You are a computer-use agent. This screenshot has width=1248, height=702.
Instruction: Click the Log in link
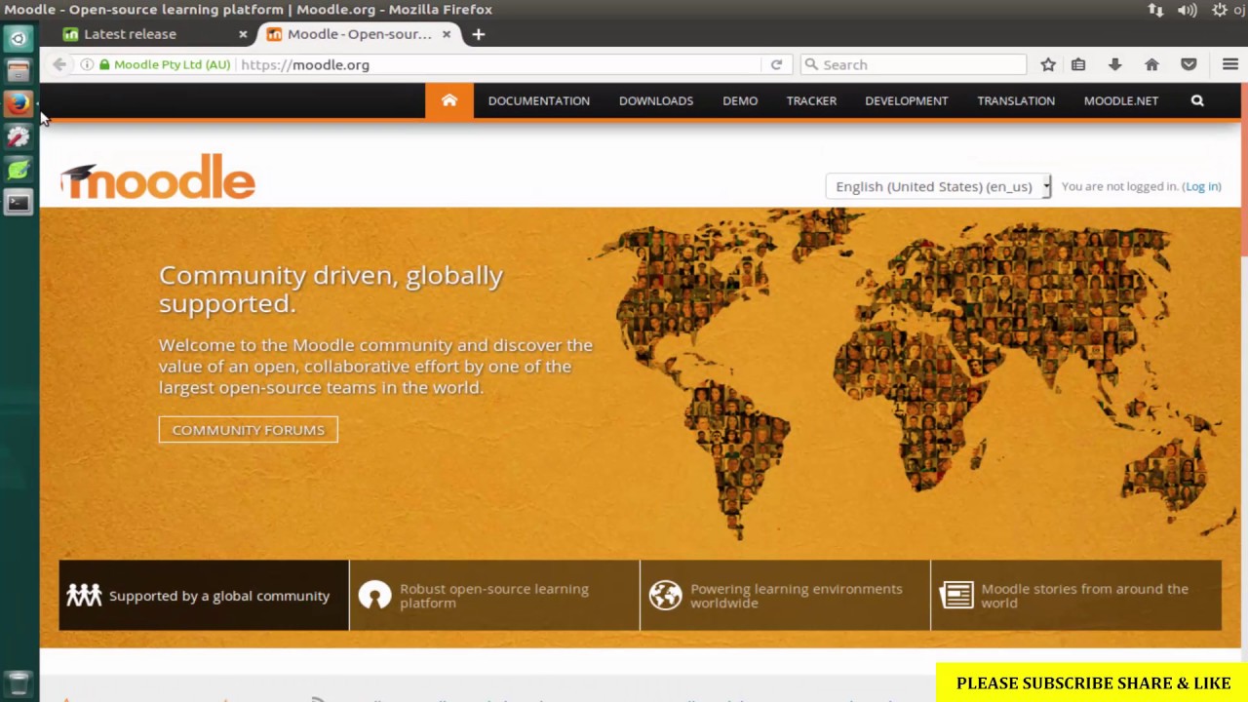[x=1202, y=186]
